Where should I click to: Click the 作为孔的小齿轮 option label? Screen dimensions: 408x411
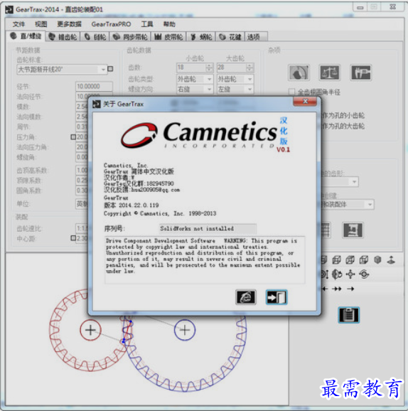[343, 116]
